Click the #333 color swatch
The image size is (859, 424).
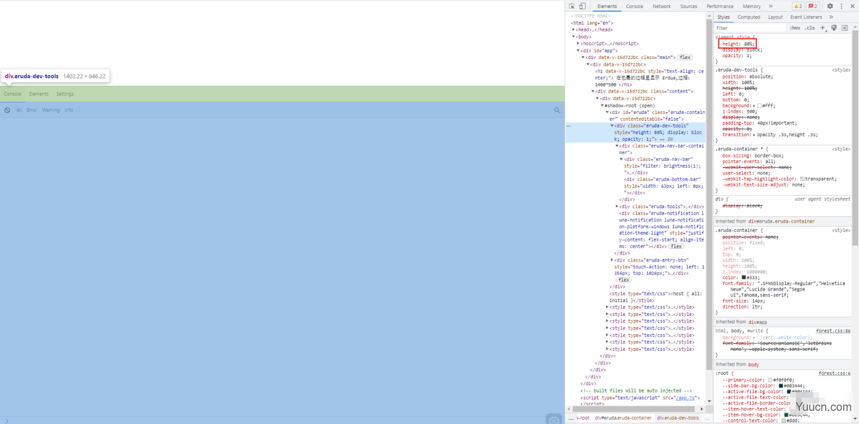pos(744,278)
